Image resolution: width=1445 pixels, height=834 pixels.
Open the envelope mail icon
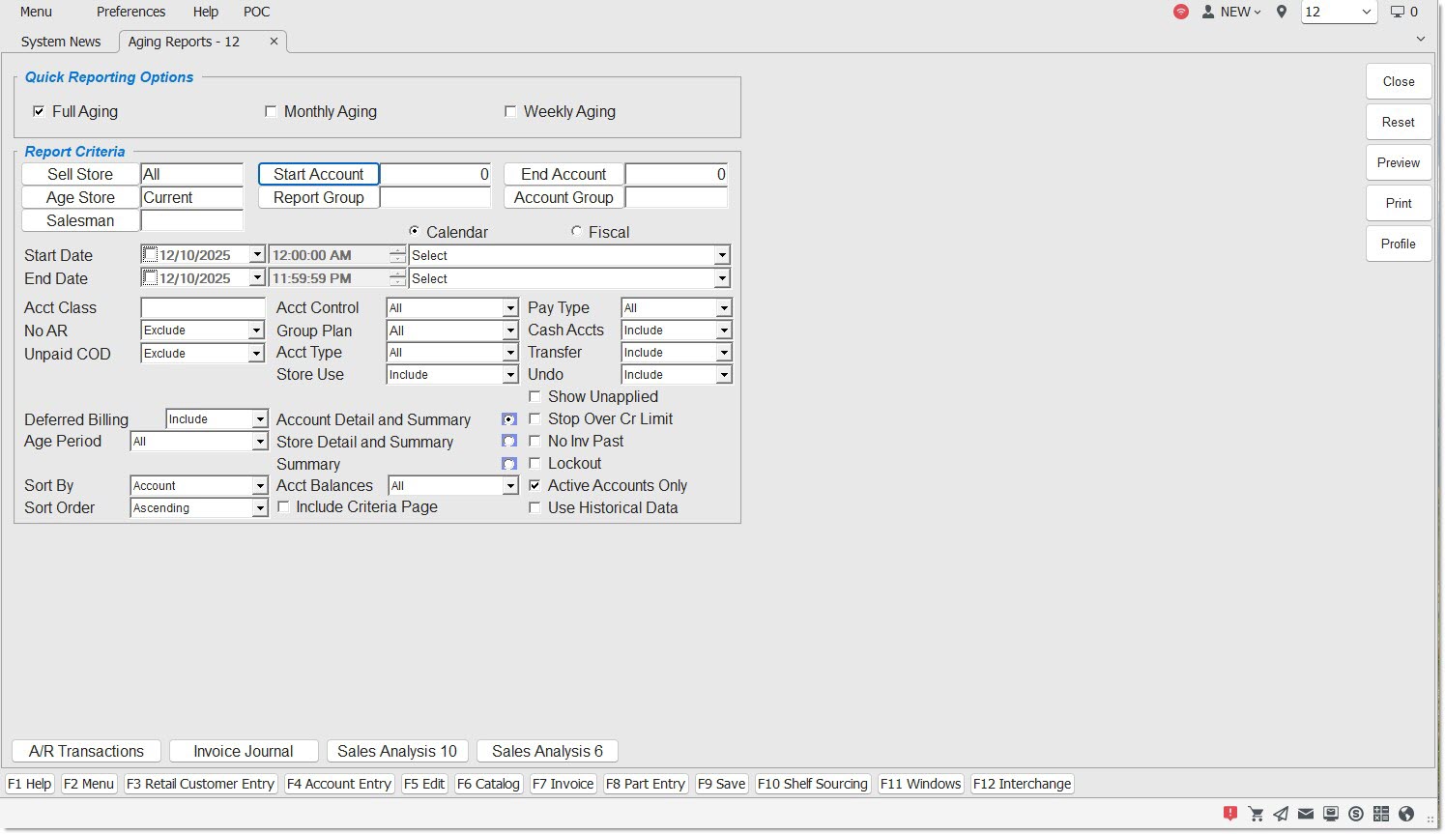1306,814
